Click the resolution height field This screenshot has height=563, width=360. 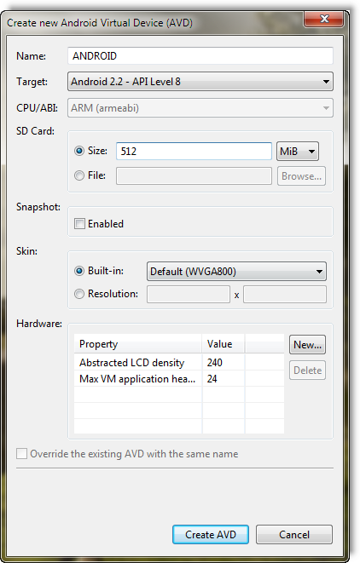pos(285,295)
